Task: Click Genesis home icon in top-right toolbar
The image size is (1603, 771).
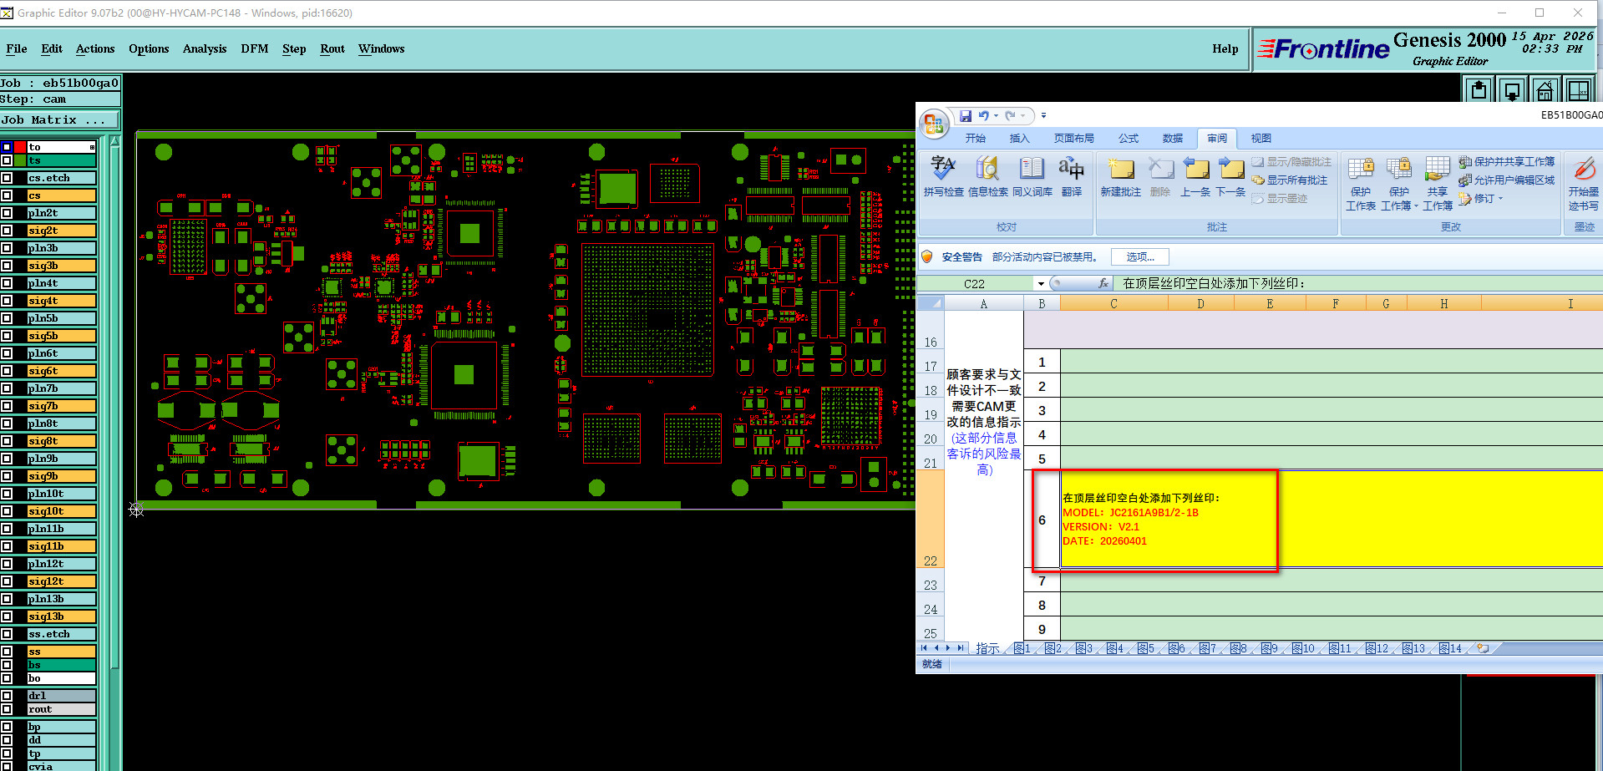Action: [x=1545, y=89]
